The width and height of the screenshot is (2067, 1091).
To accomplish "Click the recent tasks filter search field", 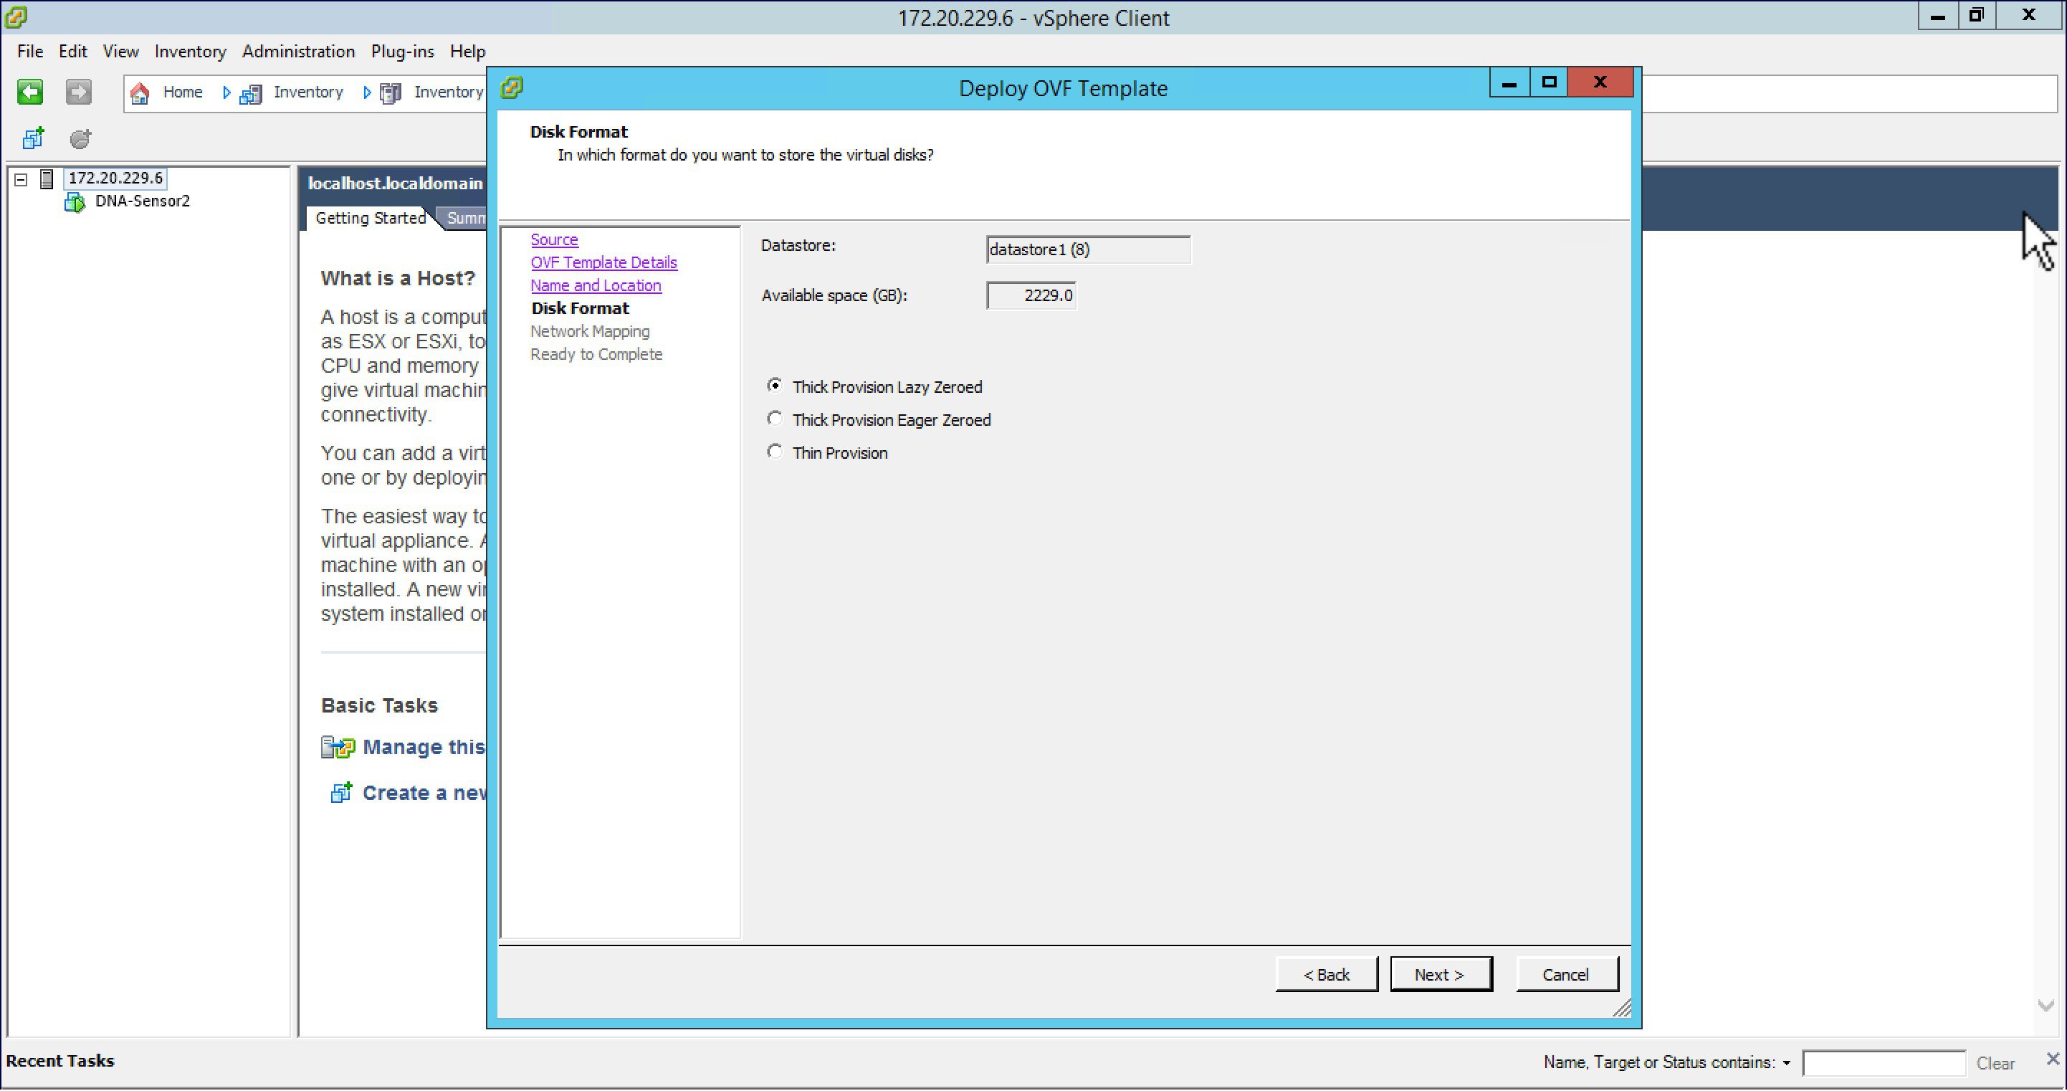I will [1884, 1062].
